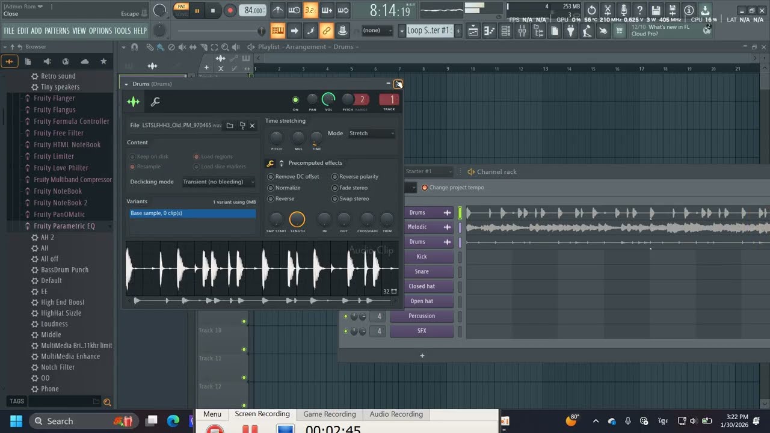Image resolution: width=770 pixels, height=433 pixels.
Task: Click the LENGTH knob in precomputed effects
Action: [x=297, y=220]
